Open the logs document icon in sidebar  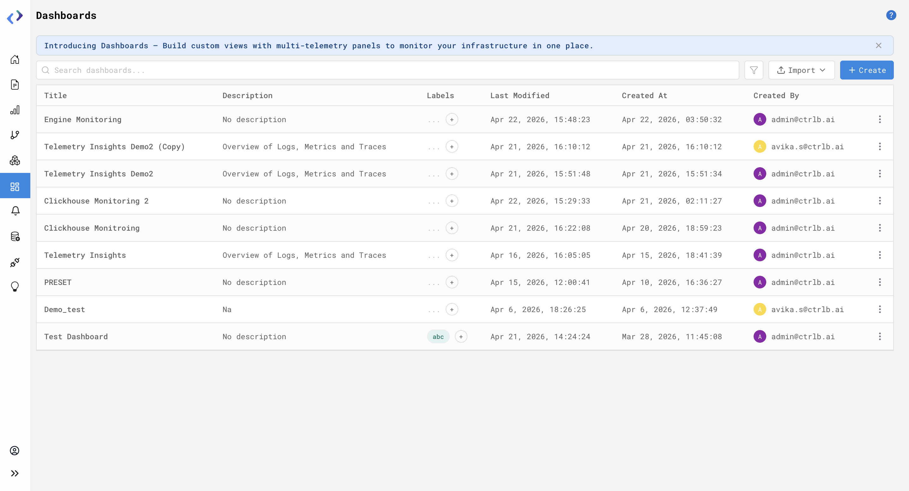coord(15,85)
